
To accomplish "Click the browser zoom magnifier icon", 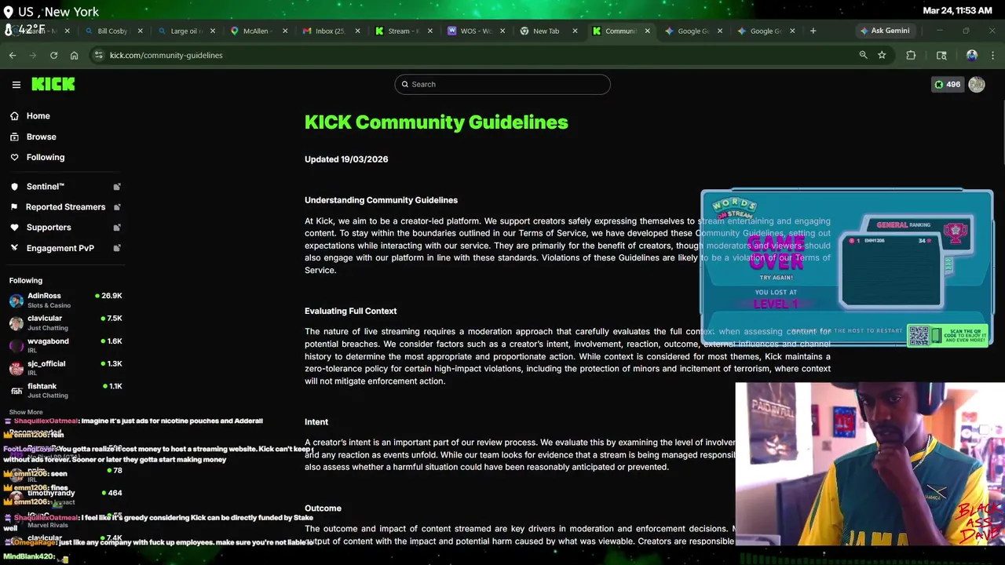I will click(x=863, y=55).
